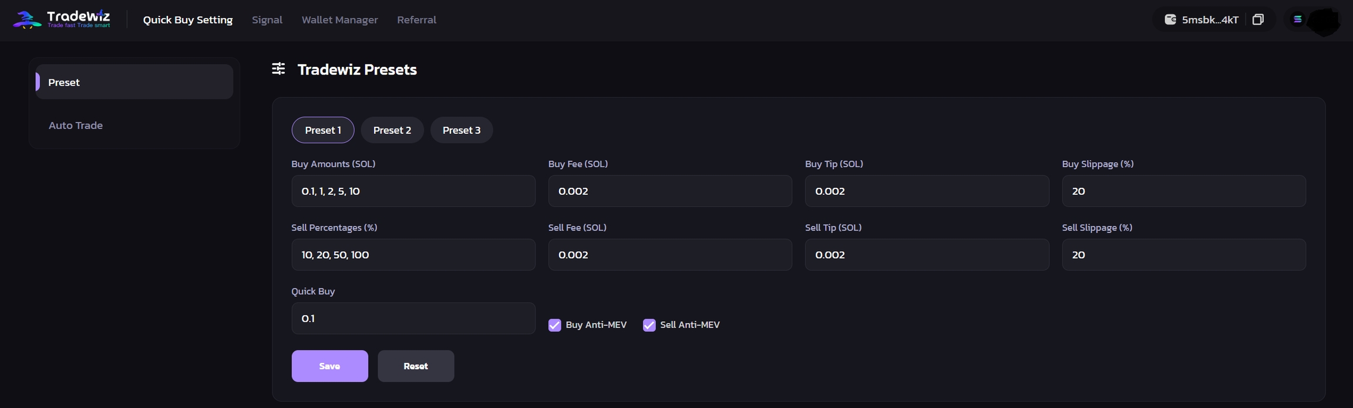Click the Solana network icon
Screen dimensions: 1353x408
pyautogui.click(x=1297, y=19)
